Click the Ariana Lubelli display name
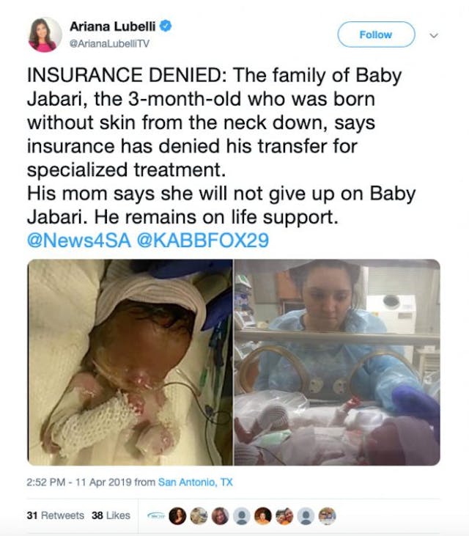The height and width of the screenshot is (536, 469). tap(114, 27)
